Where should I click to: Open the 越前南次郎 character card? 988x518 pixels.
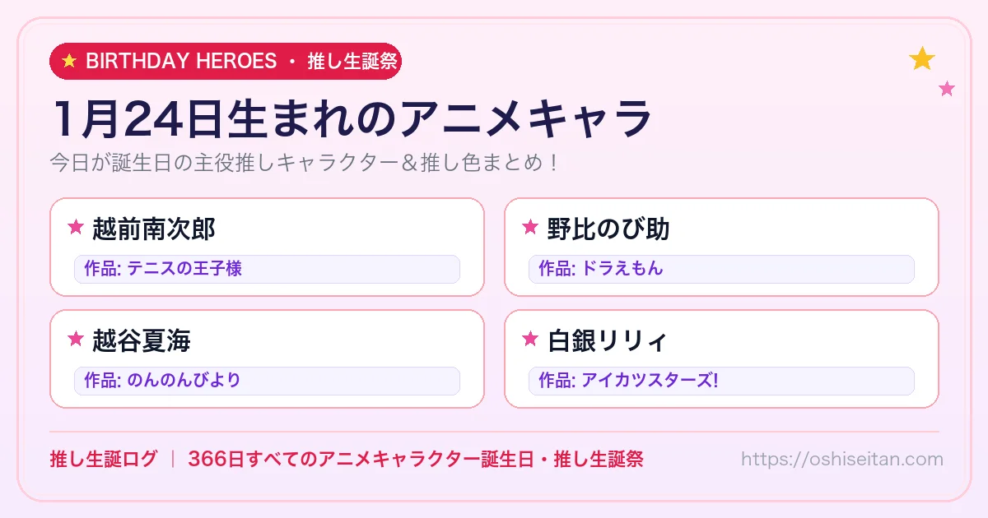[267, 247]
